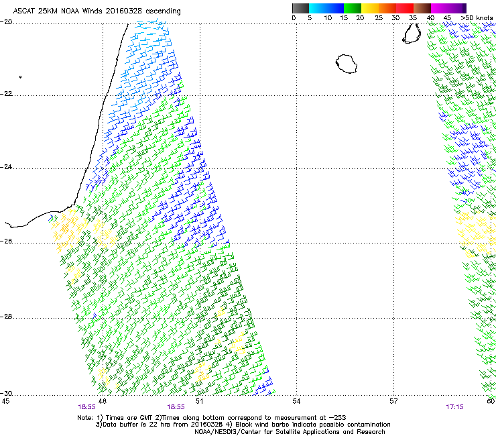Select the green 15-20 knots color segment
This screenshot has height=436, width=496.
tap(353, 8)
